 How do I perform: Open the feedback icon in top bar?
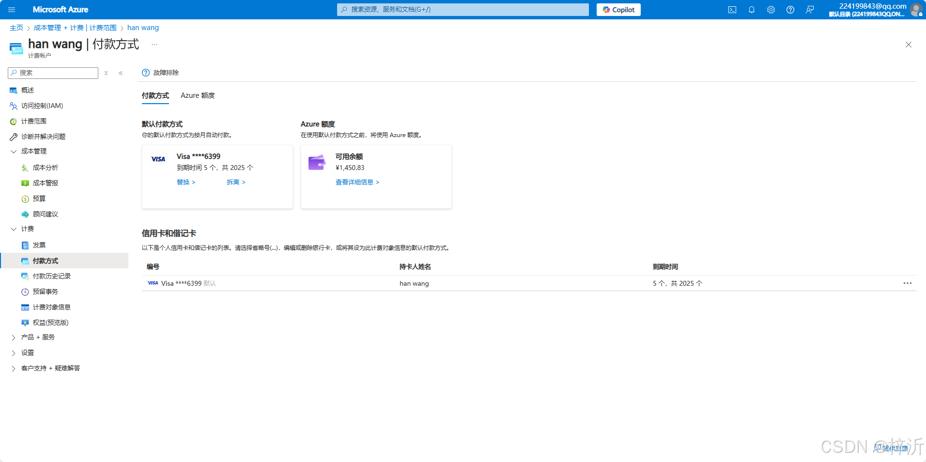pos(810,10)
